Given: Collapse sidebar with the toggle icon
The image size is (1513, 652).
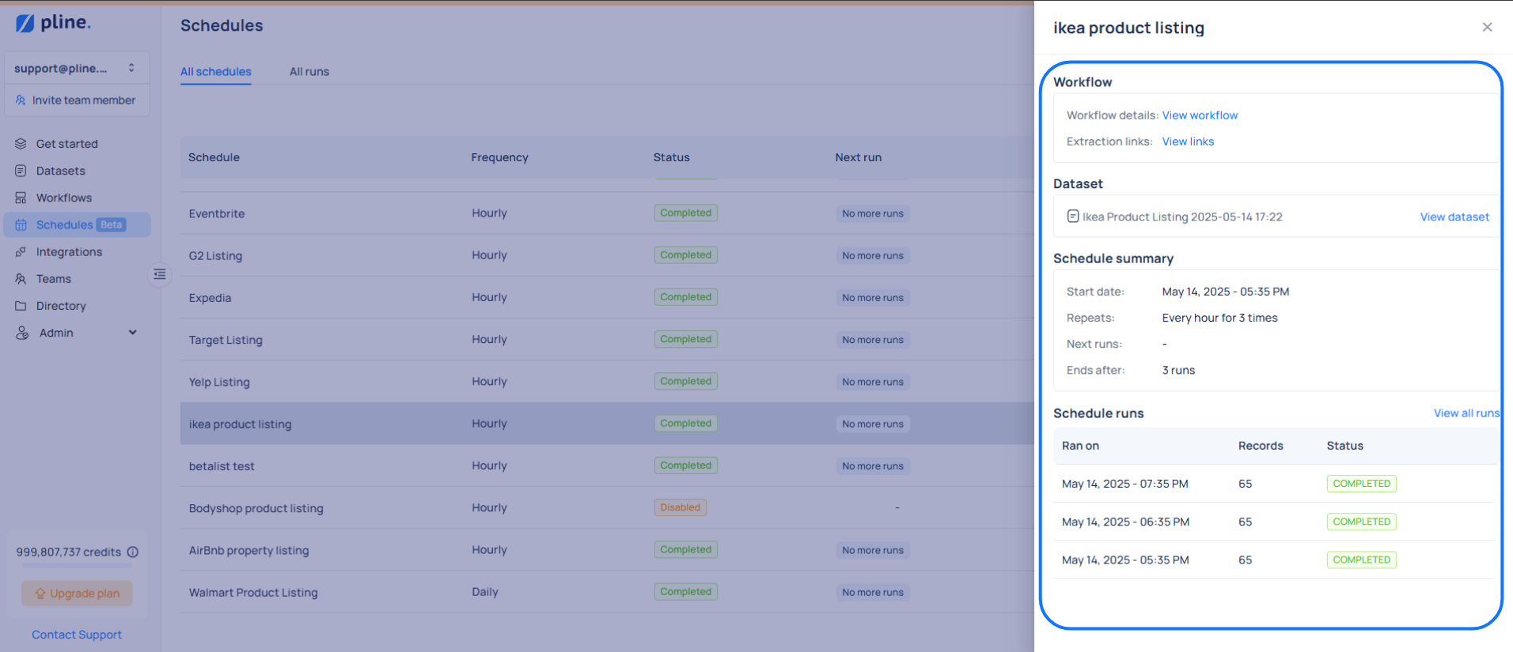Looking at the screenshot, I should 160,274.
